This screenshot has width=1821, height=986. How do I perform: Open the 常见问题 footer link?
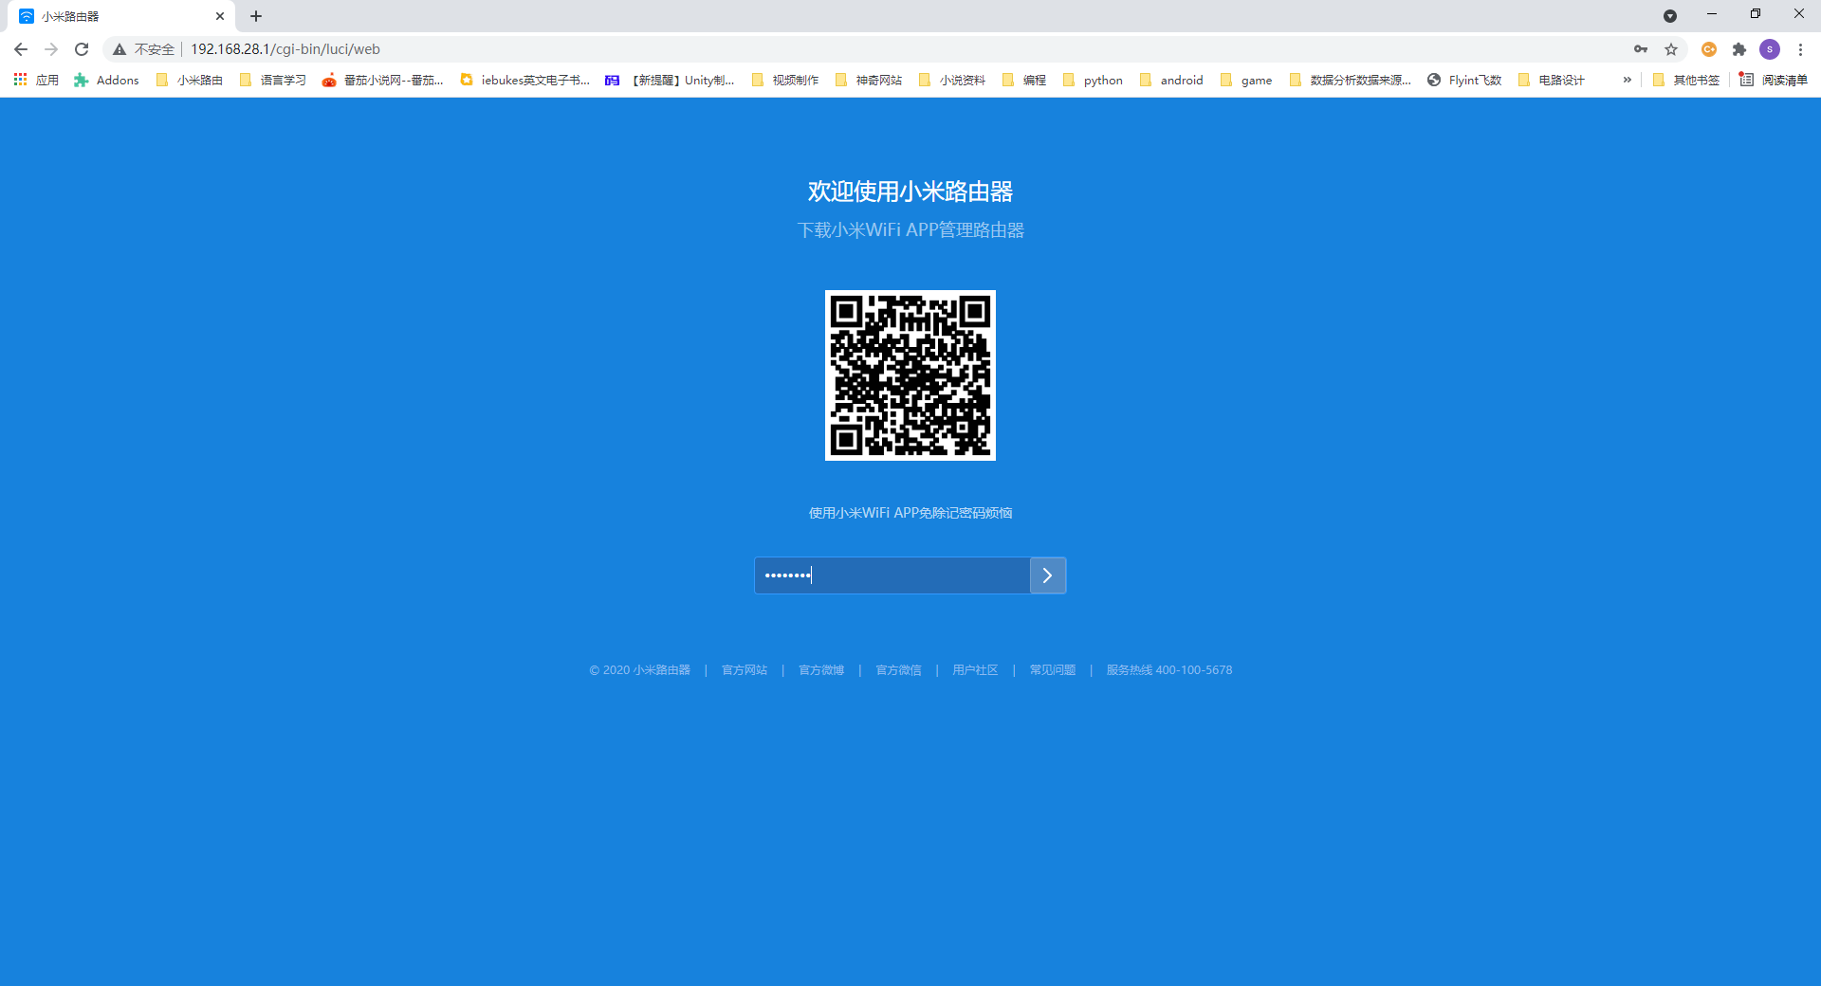pos(1053,670)
